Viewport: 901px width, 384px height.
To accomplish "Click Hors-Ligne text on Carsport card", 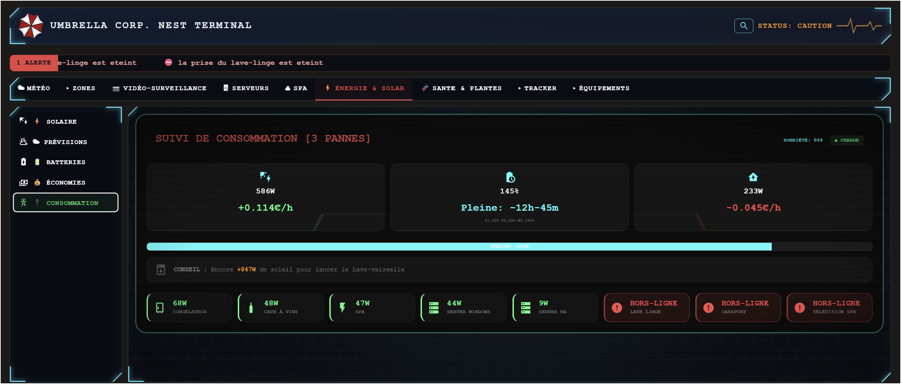I will pyautogui.click(x=745, y=303).
